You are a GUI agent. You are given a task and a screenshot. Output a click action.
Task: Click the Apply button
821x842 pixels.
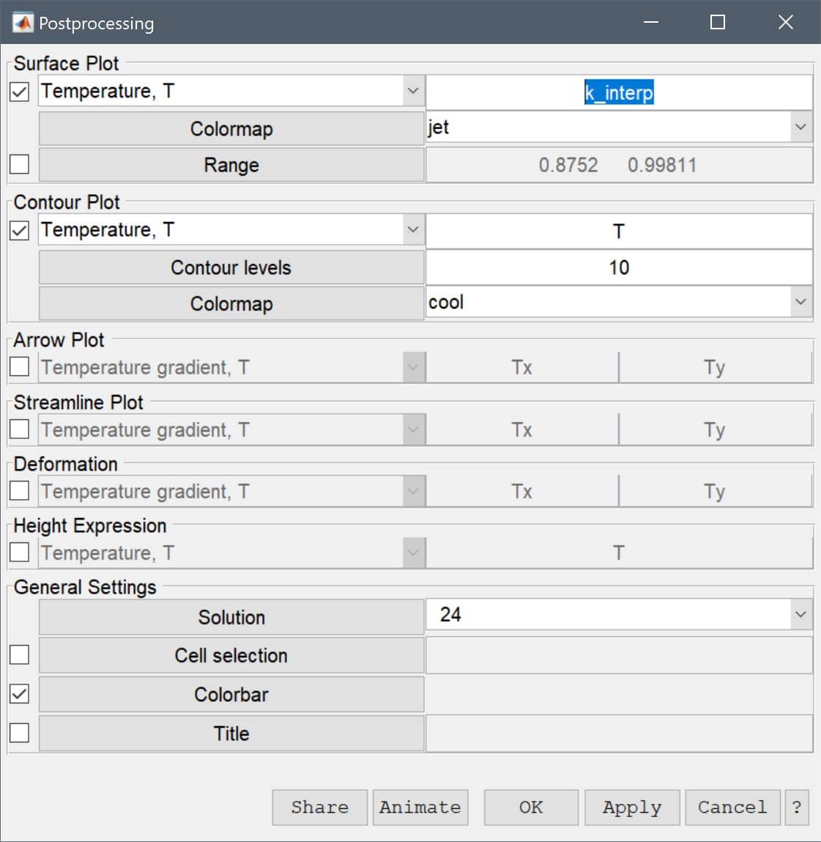632,807
